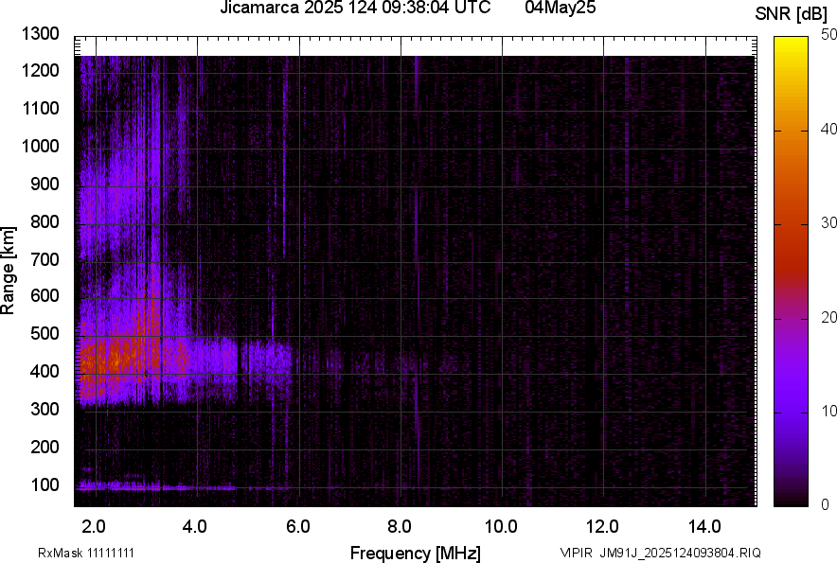837x563 pixels.
Task: Click the 'RxMask 11111111' footer text
Action: (x=86, y=553)
